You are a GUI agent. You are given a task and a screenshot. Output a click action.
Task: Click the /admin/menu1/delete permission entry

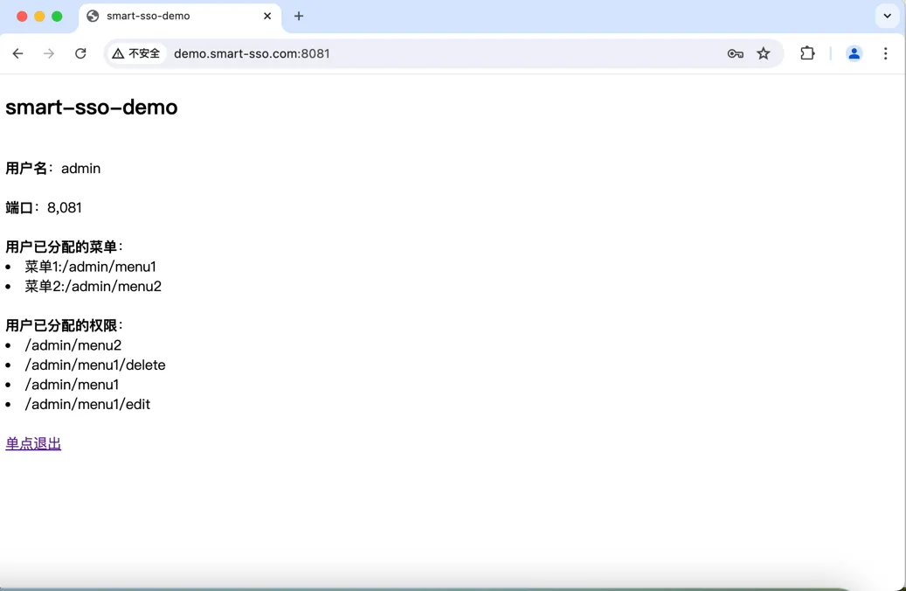tap(94, 365)
